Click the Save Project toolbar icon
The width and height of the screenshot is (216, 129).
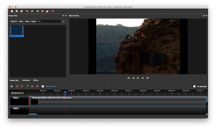click(22, 11)
